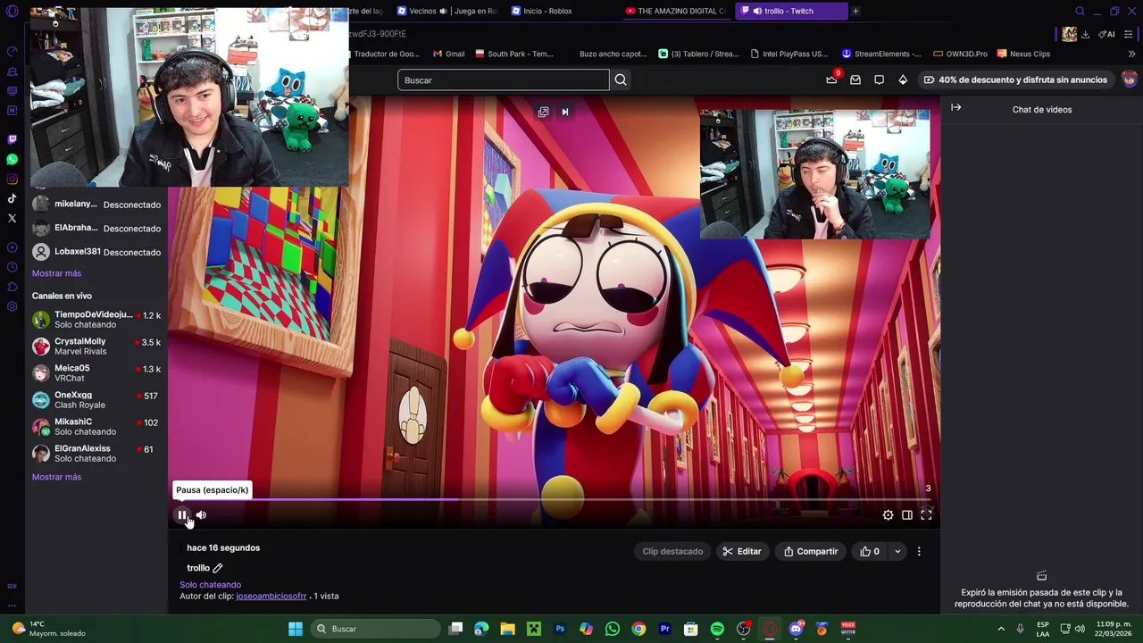Screen dimensions: 1143x643
Task: Show hidden system tray icons
Action: (x=1001, y=629)
